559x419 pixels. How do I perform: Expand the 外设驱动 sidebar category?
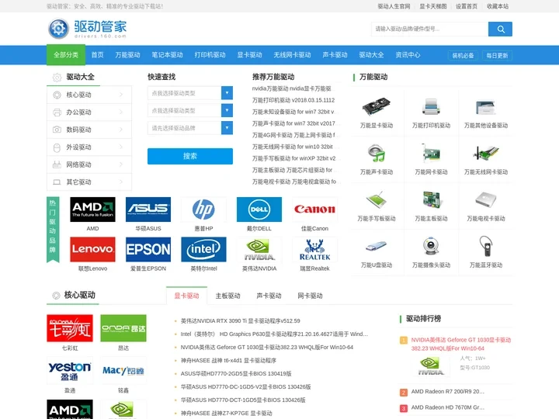pyautogui.click(x=89, y=147)
